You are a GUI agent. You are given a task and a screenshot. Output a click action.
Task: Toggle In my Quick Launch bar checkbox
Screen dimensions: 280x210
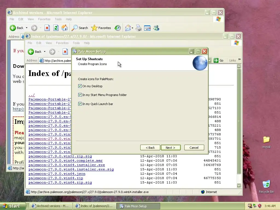pyautogui.click(x=80, y=104)
